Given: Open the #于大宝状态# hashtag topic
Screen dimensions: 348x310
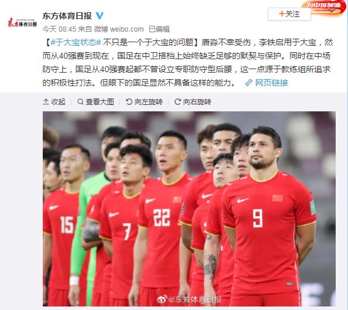Looking at the screenshot, I should point(76,42).
